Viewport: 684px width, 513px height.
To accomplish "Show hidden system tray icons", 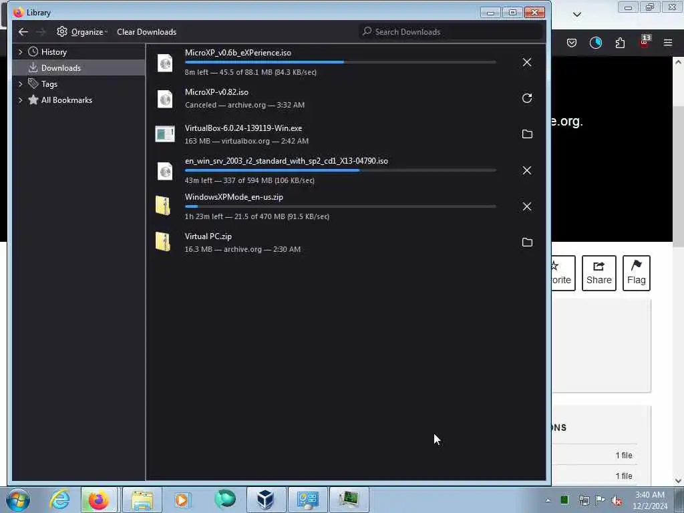I will click(x=548, y=500).
